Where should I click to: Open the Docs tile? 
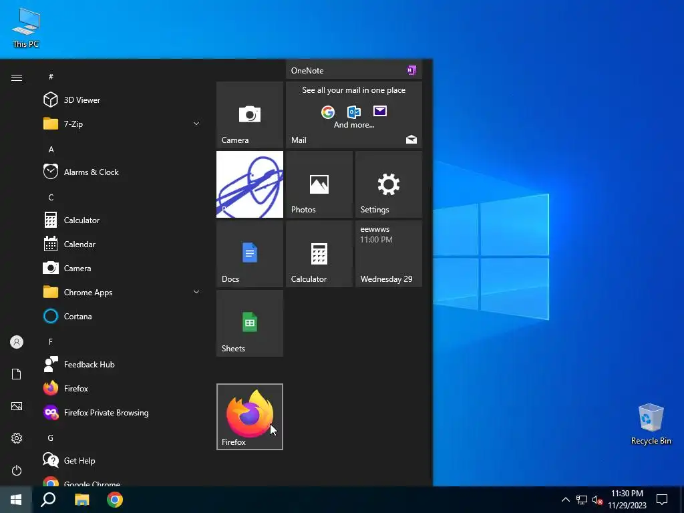(x=250, y=254)
